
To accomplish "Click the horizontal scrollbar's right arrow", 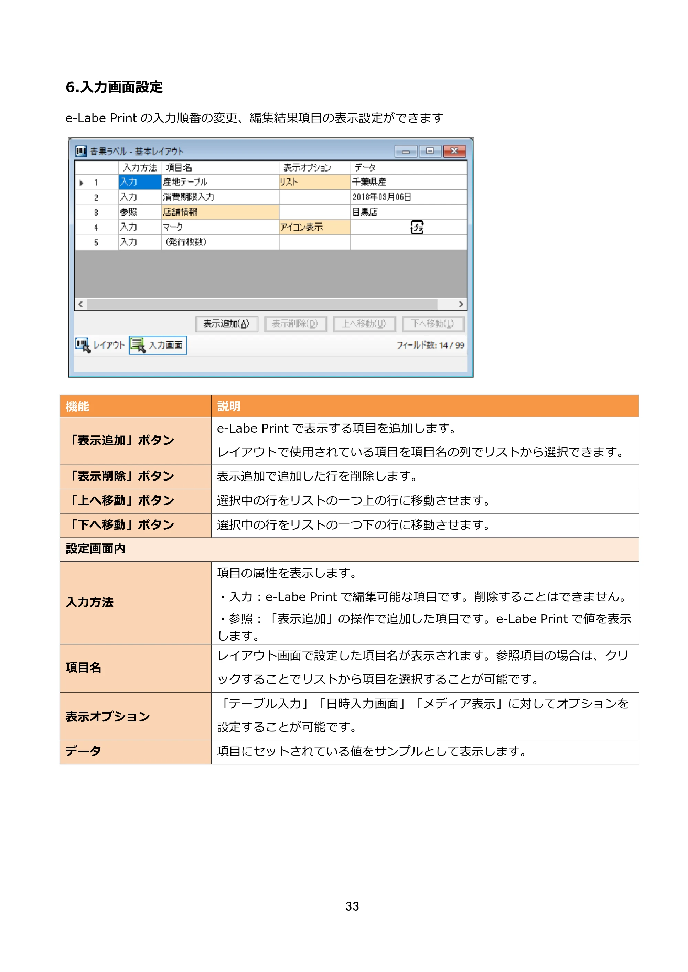I will [461, 304].
